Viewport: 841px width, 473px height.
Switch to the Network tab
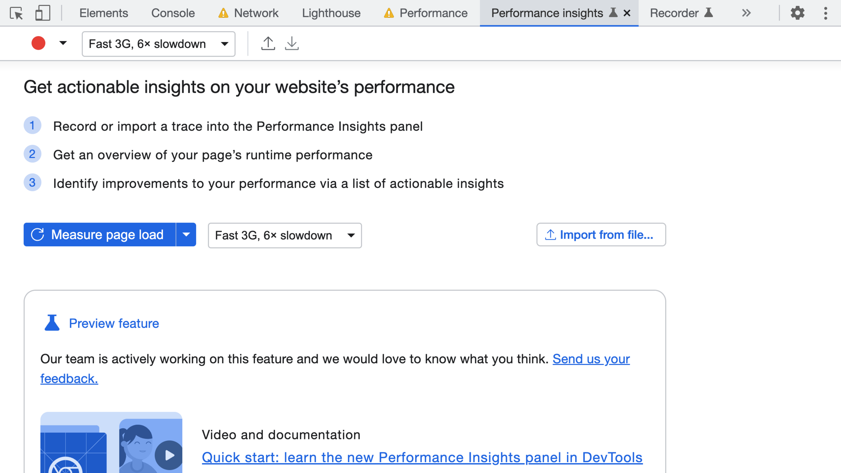pyautogui.click(x=256, y=13)
